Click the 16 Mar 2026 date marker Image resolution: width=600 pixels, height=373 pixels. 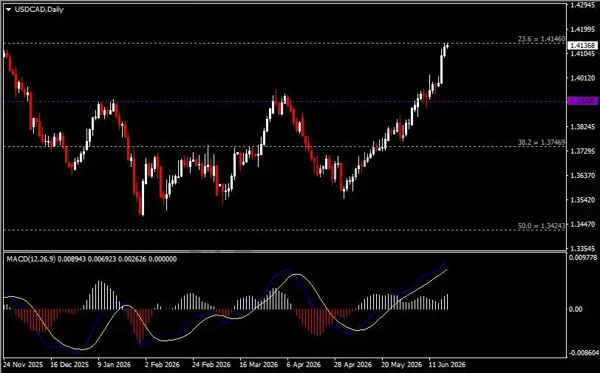259,365
